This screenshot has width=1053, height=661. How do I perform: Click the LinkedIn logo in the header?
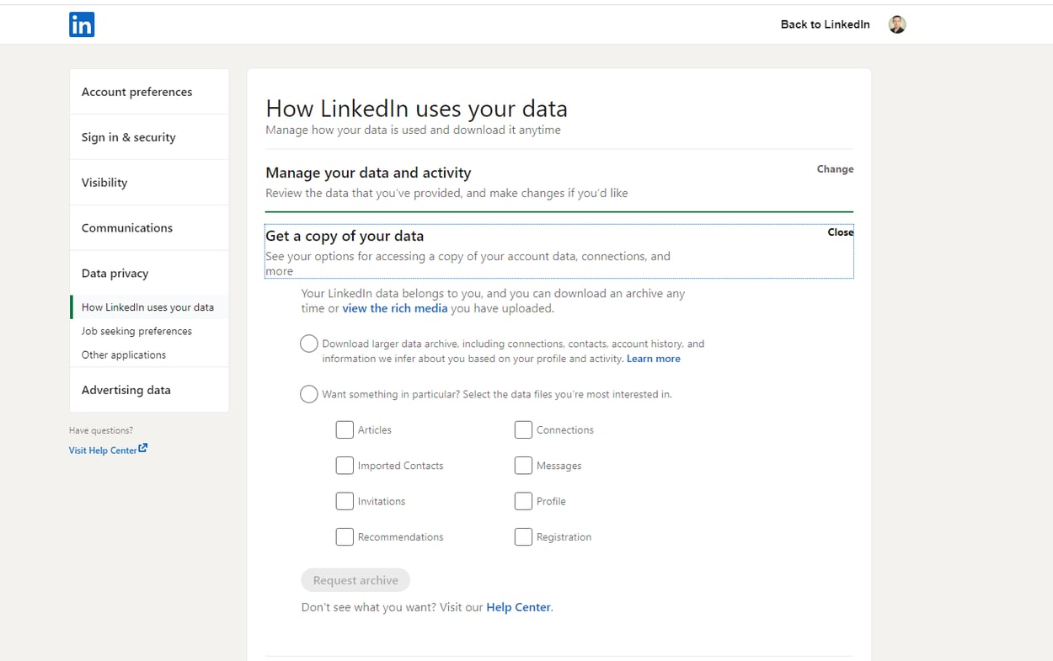click(x=82, y=24)
